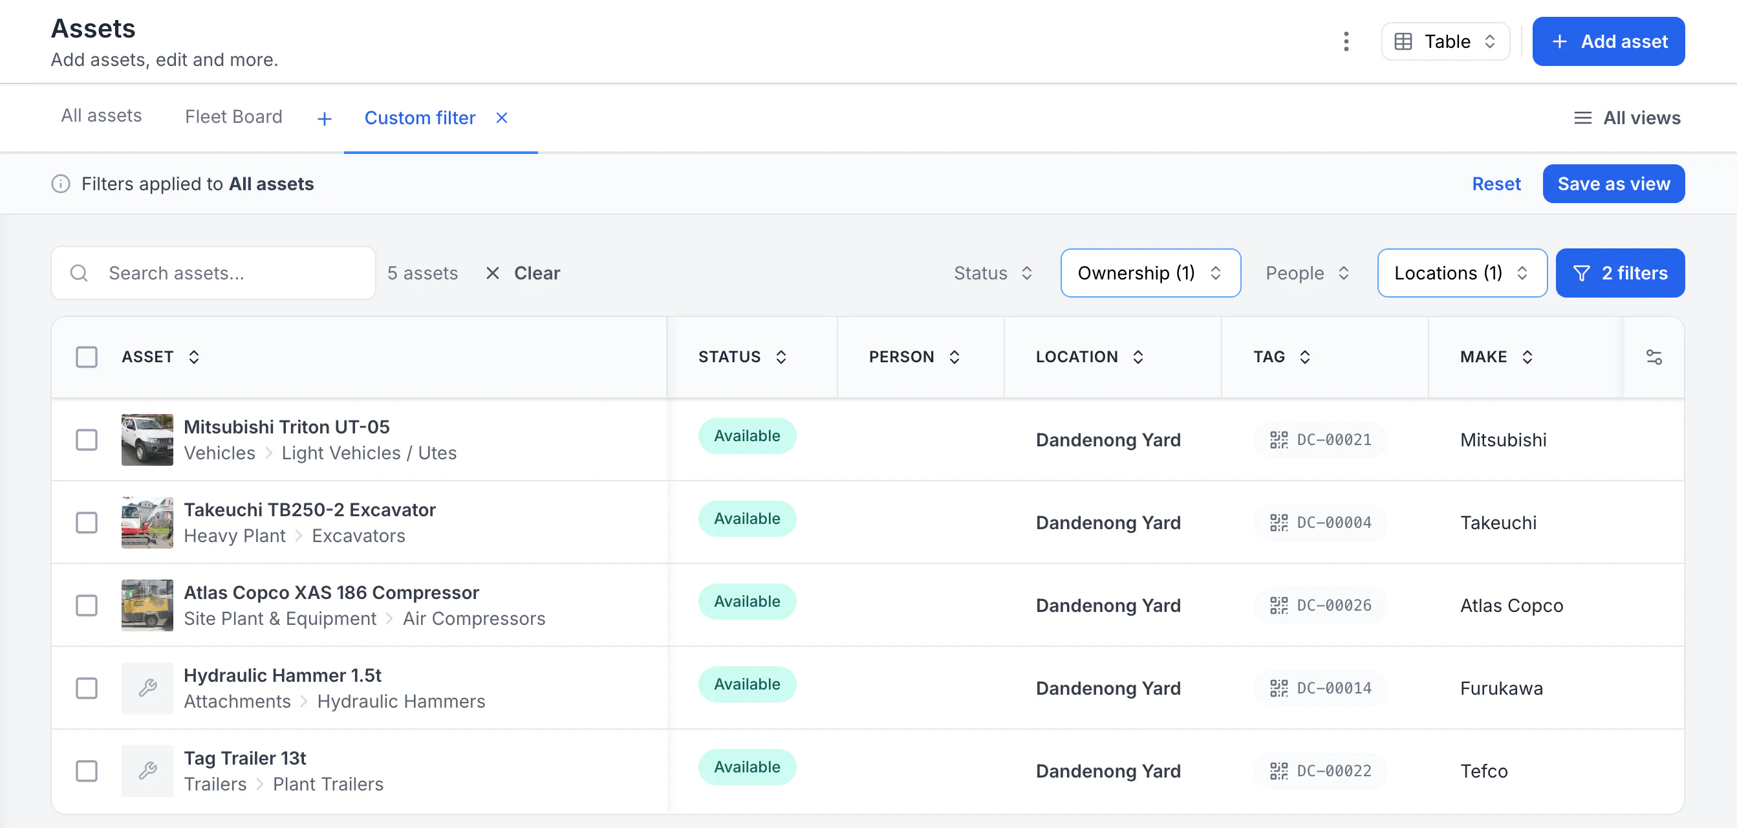Tick the select-all assets checkbox

click(x=87, y=357)
